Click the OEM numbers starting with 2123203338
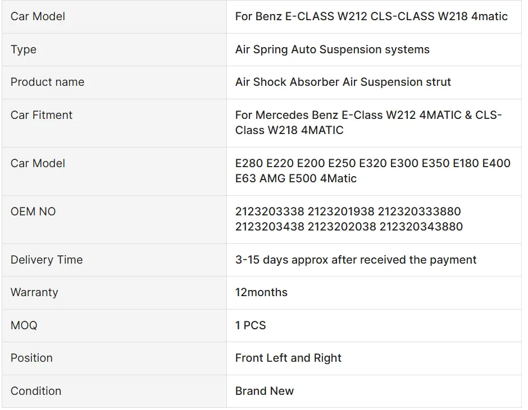528x410 pixels. [349, 219]
